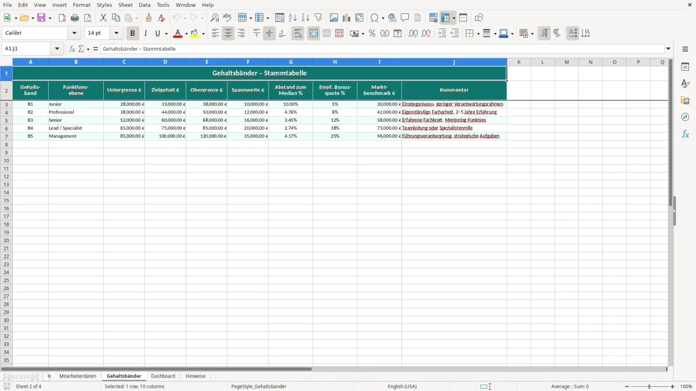Viewport: 696px width, 391px height.
Task: Click the Format as Date icon
Action: point(397,34)
